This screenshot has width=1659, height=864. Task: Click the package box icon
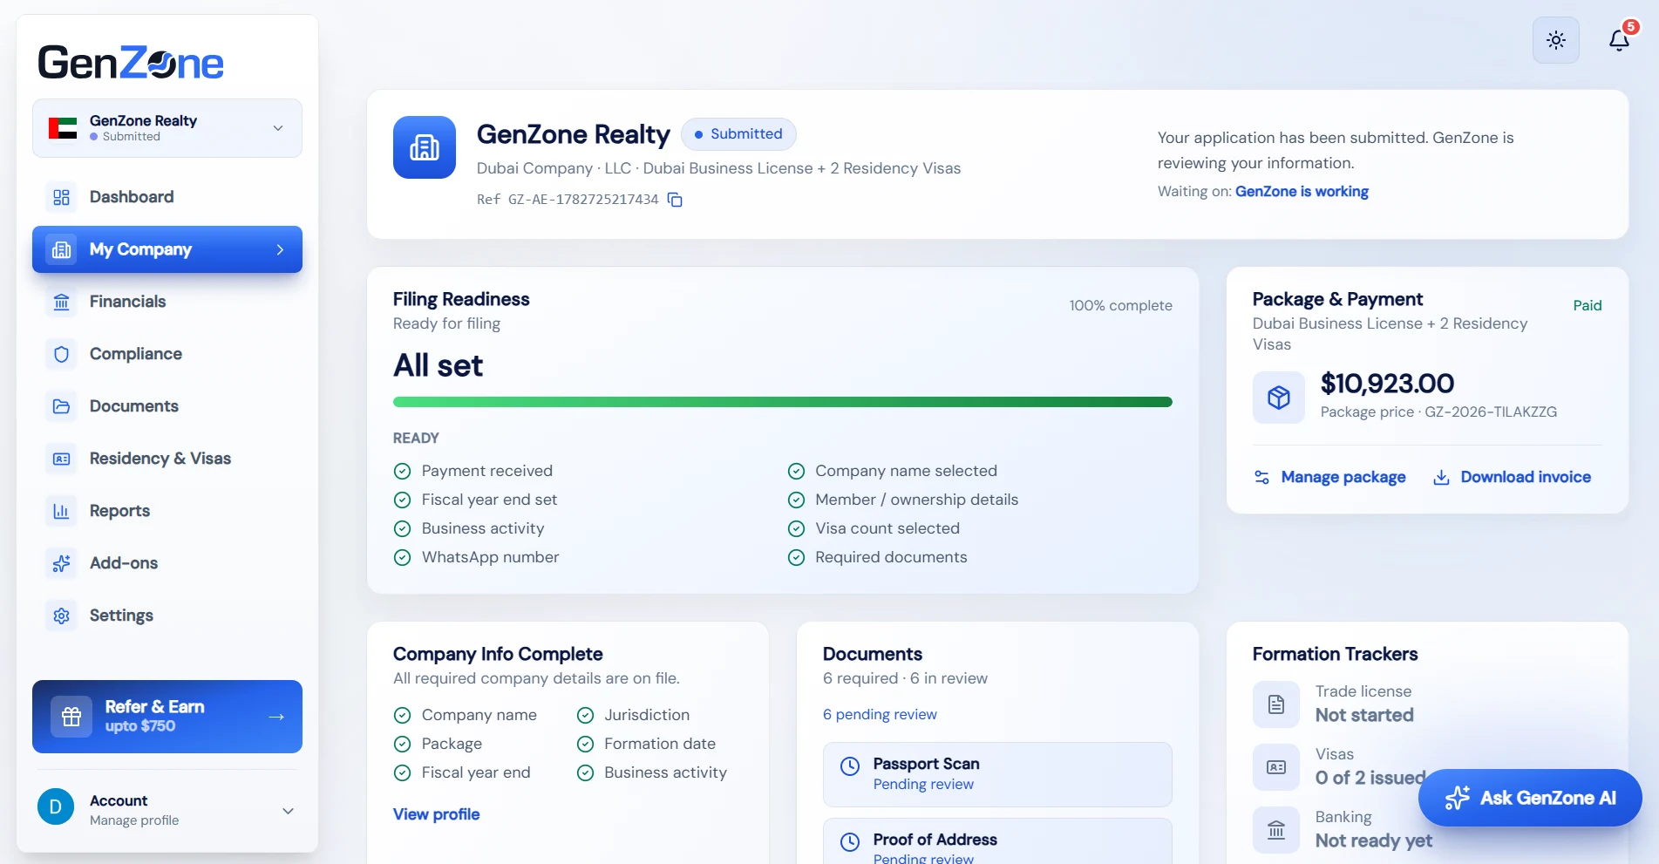pos(1279,398)
